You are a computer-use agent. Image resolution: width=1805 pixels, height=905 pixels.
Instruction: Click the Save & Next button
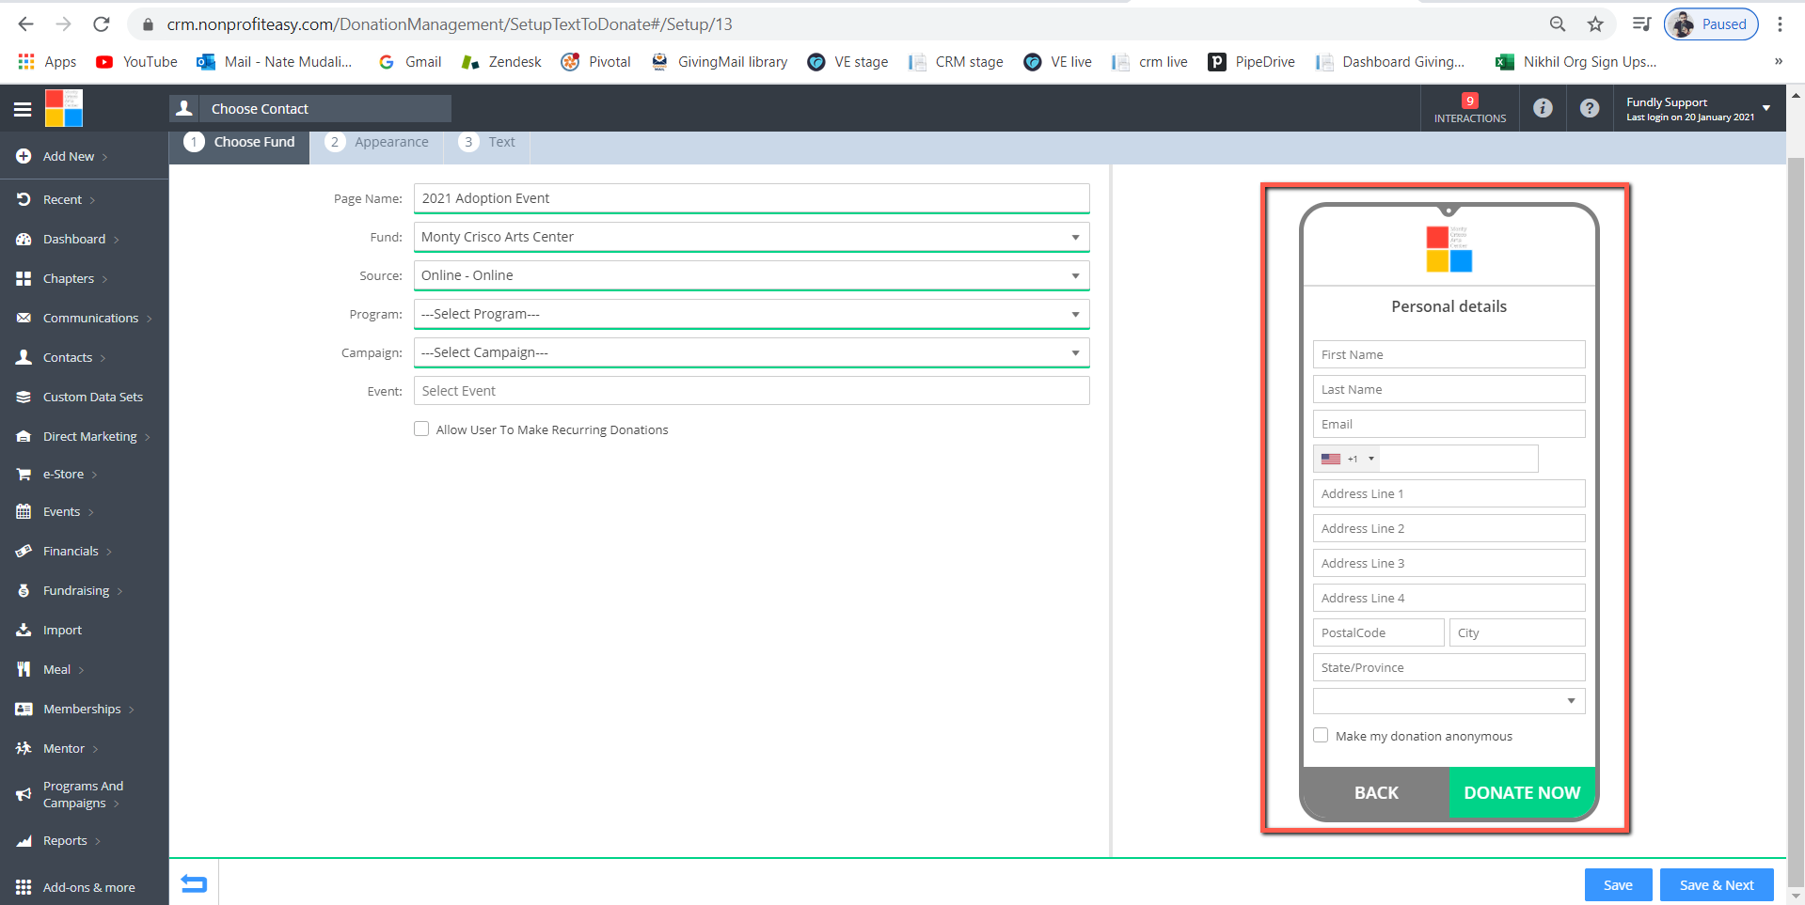[x=1717, y=885]
